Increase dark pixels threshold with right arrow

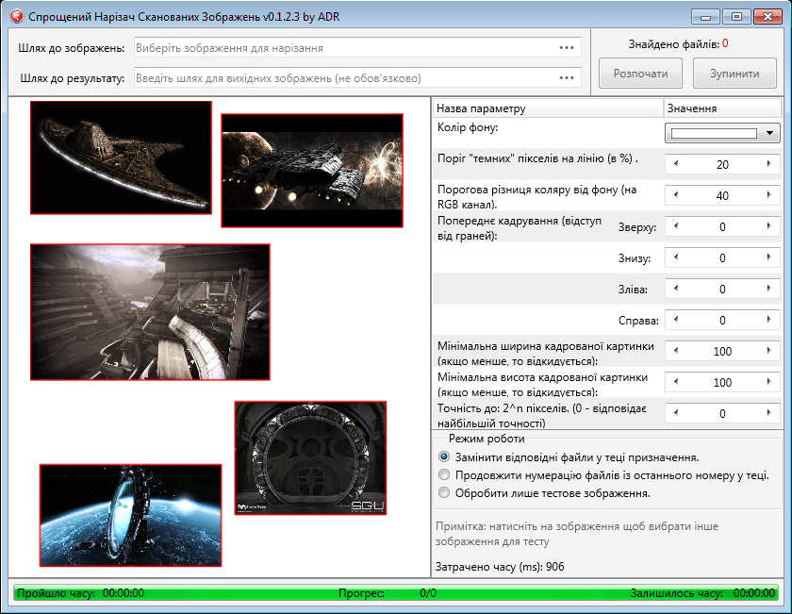(x=769, y=164)
